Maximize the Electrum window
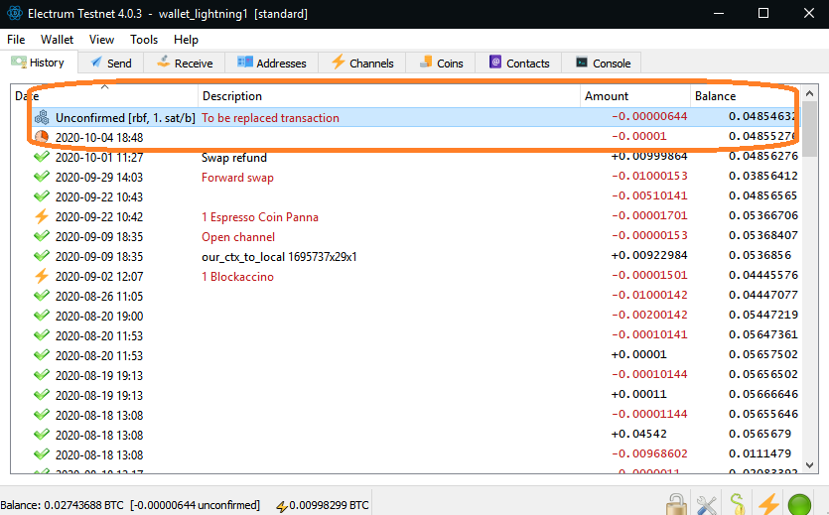This screenshot has height=515, width=829. (762, 13)
